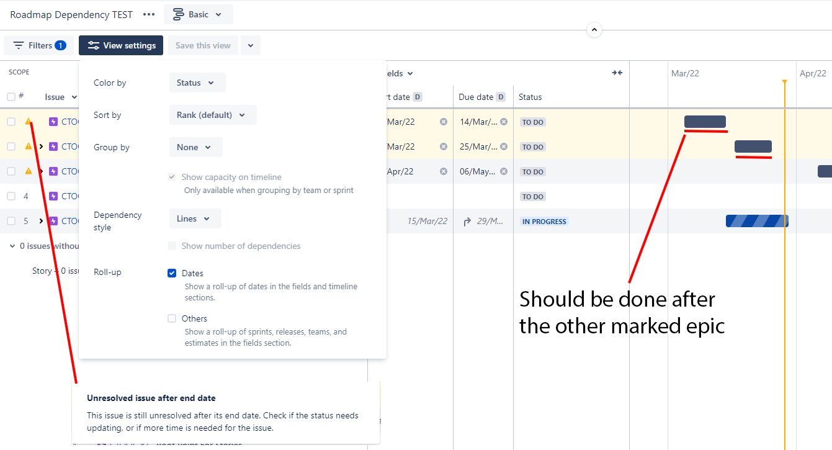Uncheck the Dates roll-up checkbox
832x450 pixels.
tap(171, 273)
